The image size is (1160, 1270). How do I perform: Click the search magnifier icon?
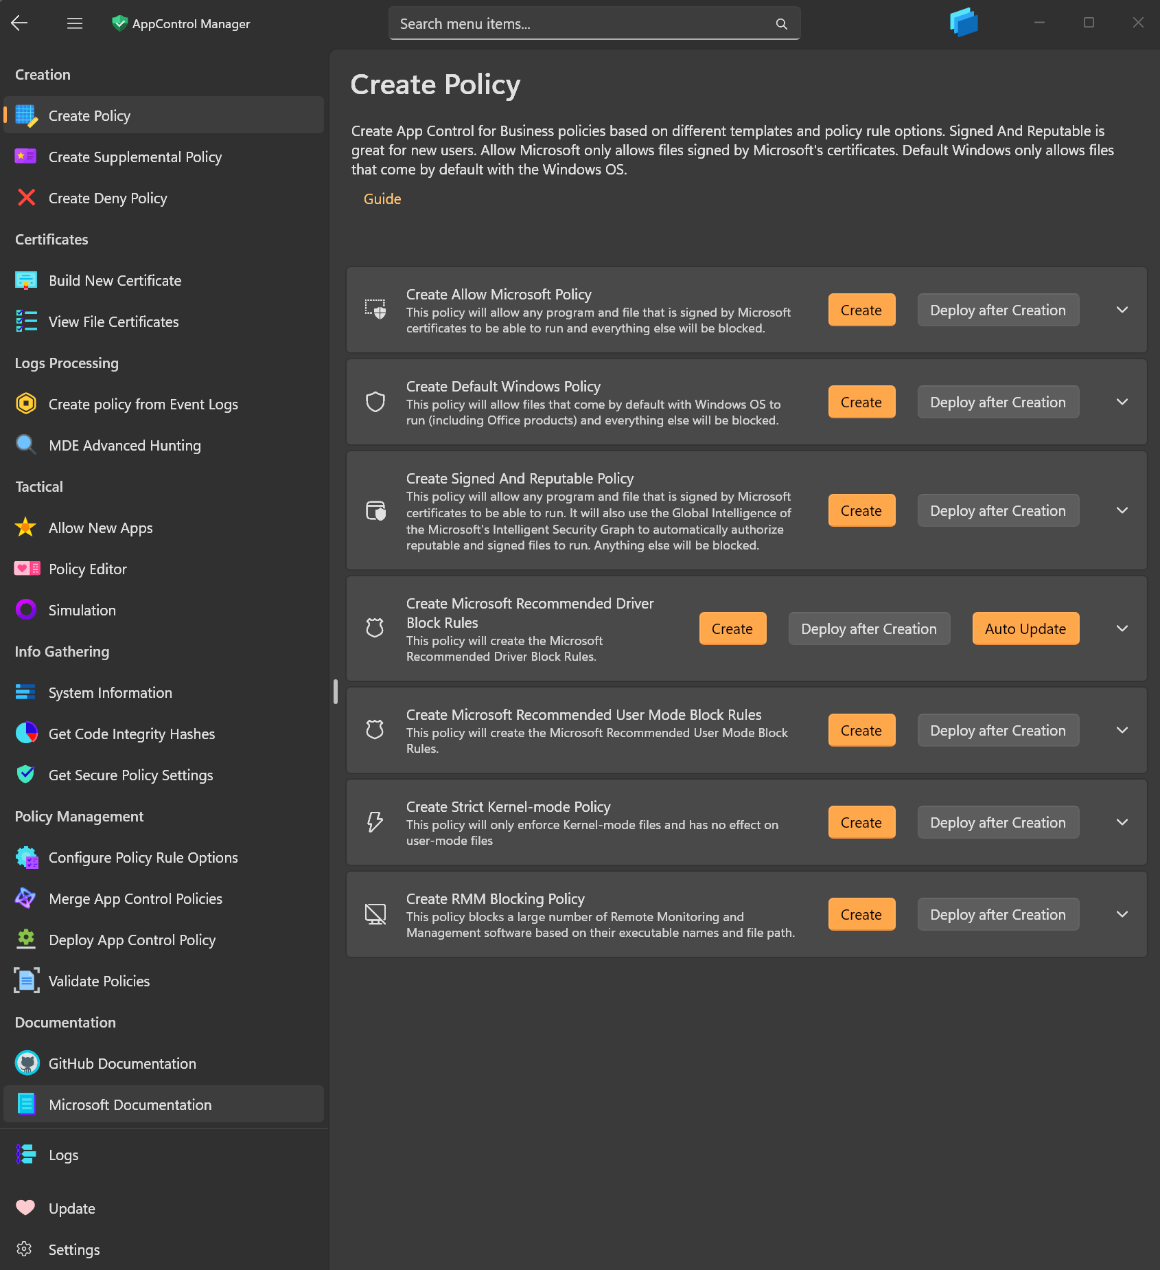pyautogui.click(x=781, y=24)
